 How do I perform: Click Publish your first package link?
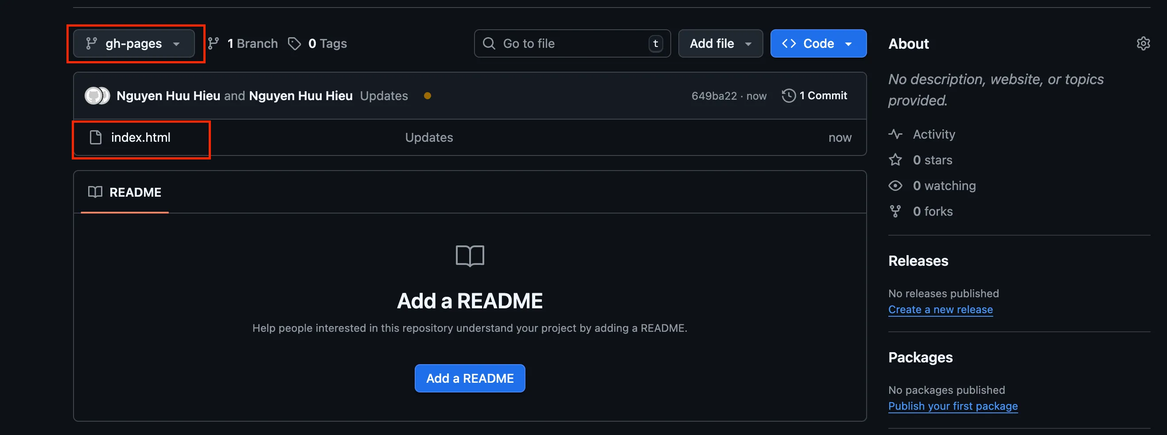(x=953, y=406)
